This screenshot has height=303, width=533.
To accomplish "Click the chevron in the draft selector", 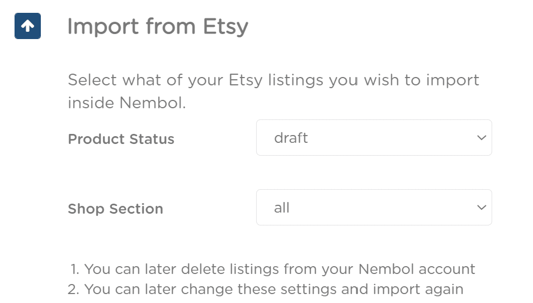I will 482,138.
